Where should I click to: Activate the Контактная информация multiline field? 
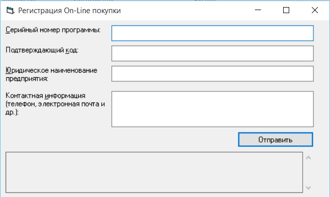point(212,109)
